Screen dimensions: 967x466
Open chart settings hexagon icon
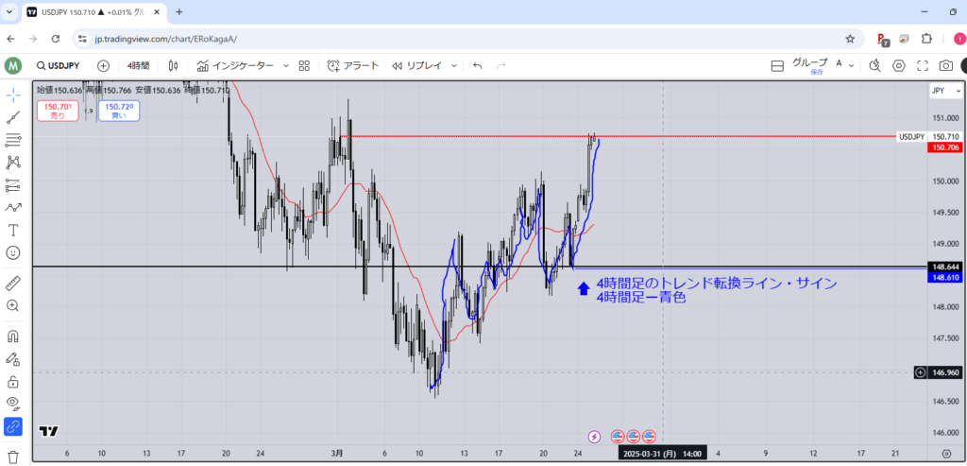coord(899,66)
